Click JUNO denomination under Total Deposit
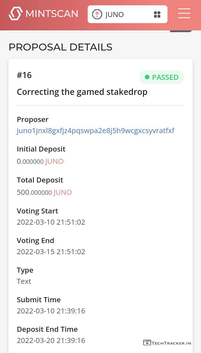The image size is (201, 353). 63,192
